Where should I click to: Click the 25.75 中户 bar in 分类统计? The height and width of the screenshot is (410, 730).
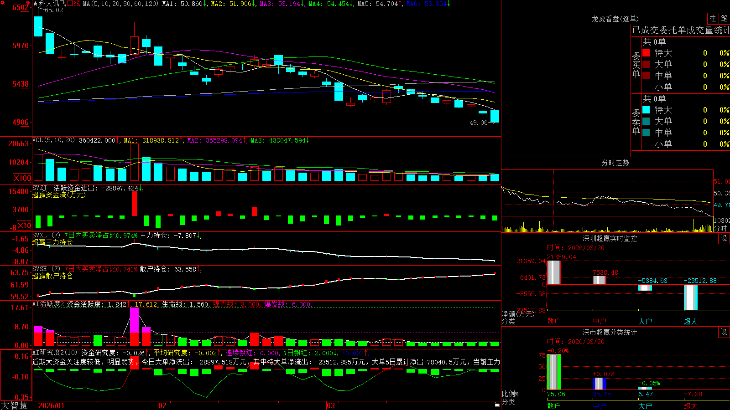(x=600, y=384)
